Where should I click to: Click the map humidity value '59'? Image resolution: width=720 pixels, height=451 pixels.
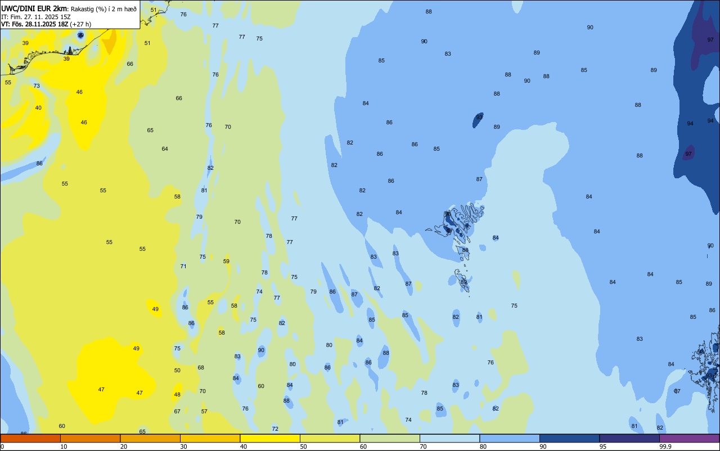[226, 261]
